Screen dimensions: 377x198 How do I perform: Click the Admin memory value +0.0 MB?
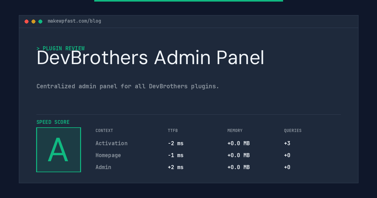click(238, 167)
